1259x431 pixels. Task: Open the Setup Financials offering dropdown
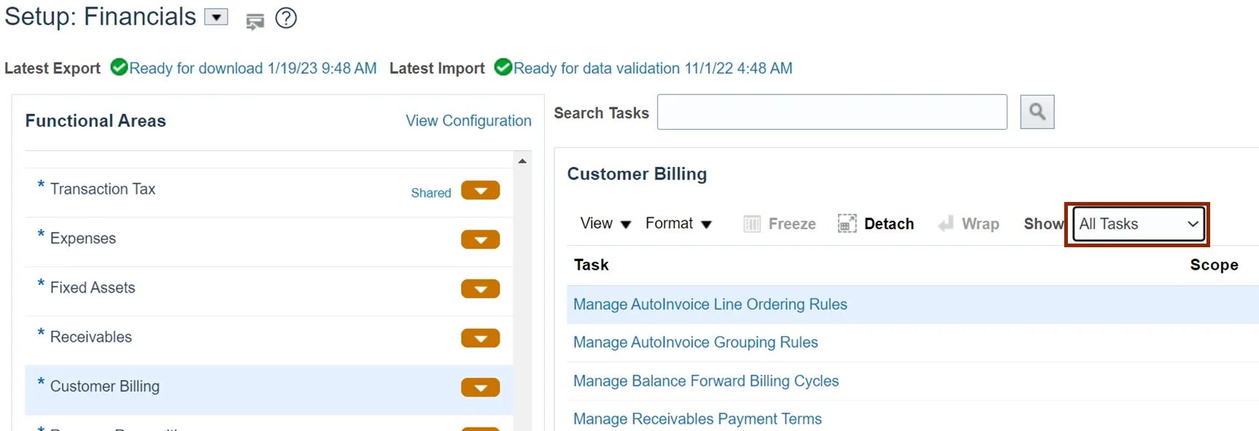coord(216,18)
